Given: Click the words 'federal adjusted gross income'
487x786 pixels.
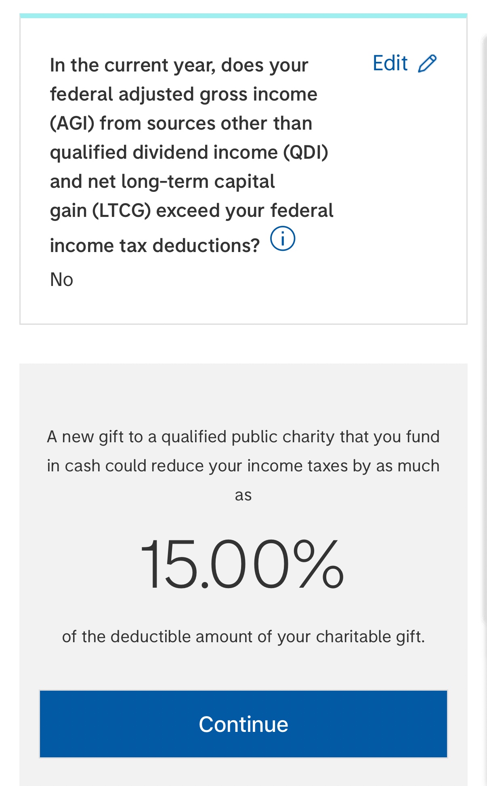Looking at the screenshot, I should click(183, 95).
